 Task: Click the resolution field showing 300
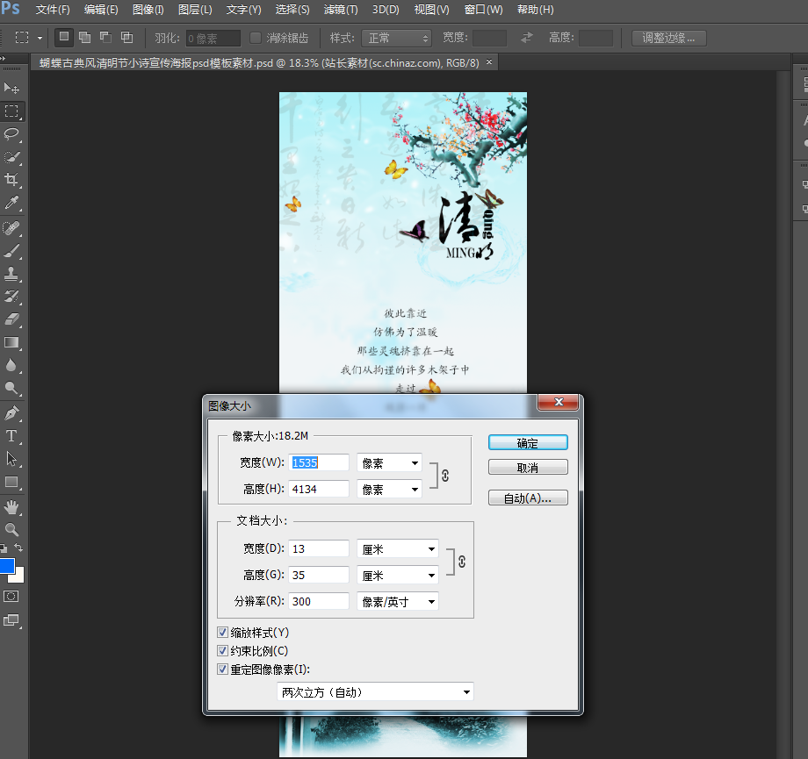[x=319, y=601]
